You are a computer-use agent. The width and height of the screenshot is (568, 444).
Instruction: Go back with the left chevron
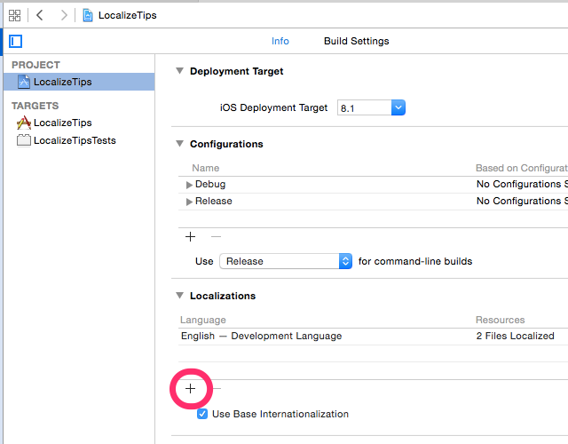[40, 15]
